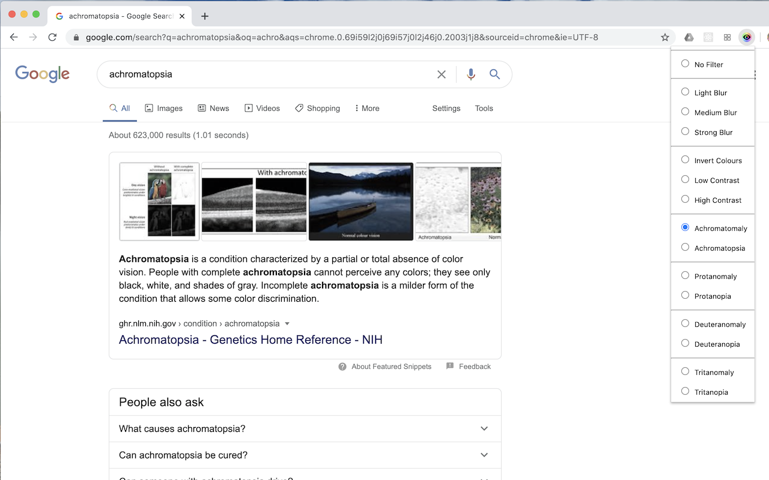
Task: Click the browser forward arrow
Action: [33, 37]
